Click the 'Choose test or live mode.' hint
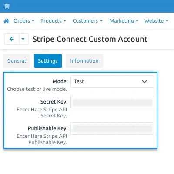Viewport: 174px width, 174px height. coord(37,89)
